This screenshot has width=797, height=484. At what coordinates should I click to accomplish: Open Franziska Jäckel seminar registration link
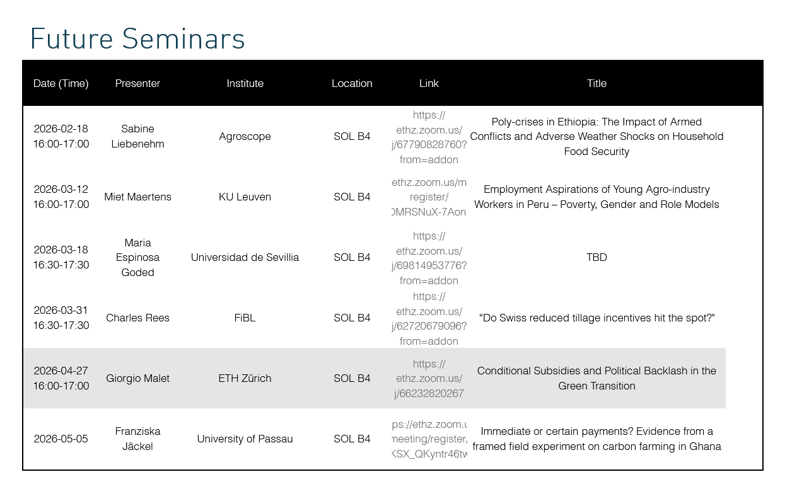pos(429,439)
